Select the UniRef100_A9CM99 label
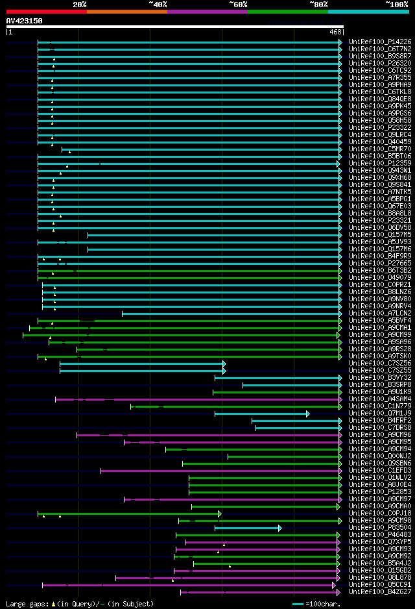The image size is (415, 609). (x=380, y=335)
